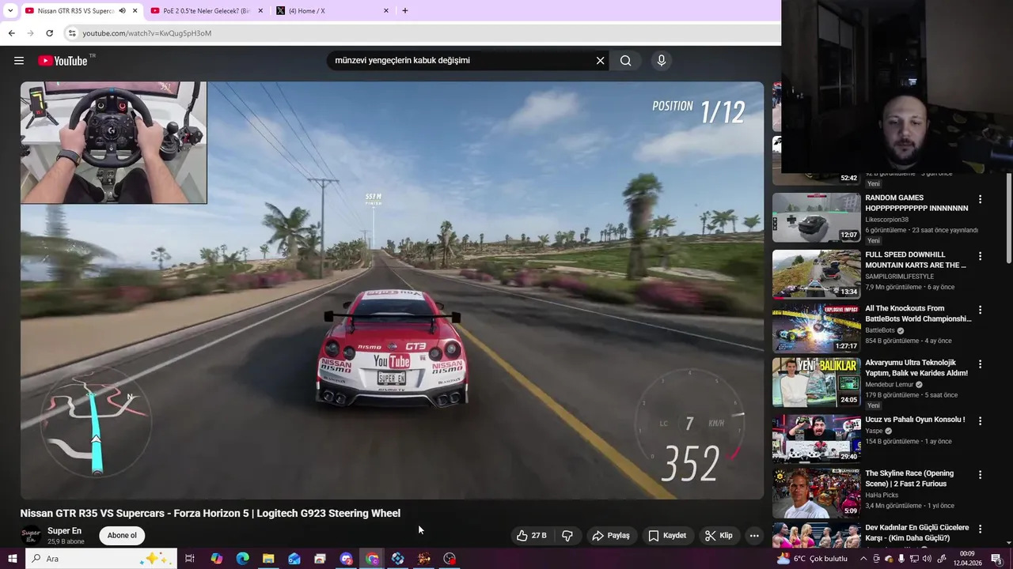The width and height of the screenshot is (1013, 569).
Task: Start voice search with the microphone
Action: click(x=662, y=60)
